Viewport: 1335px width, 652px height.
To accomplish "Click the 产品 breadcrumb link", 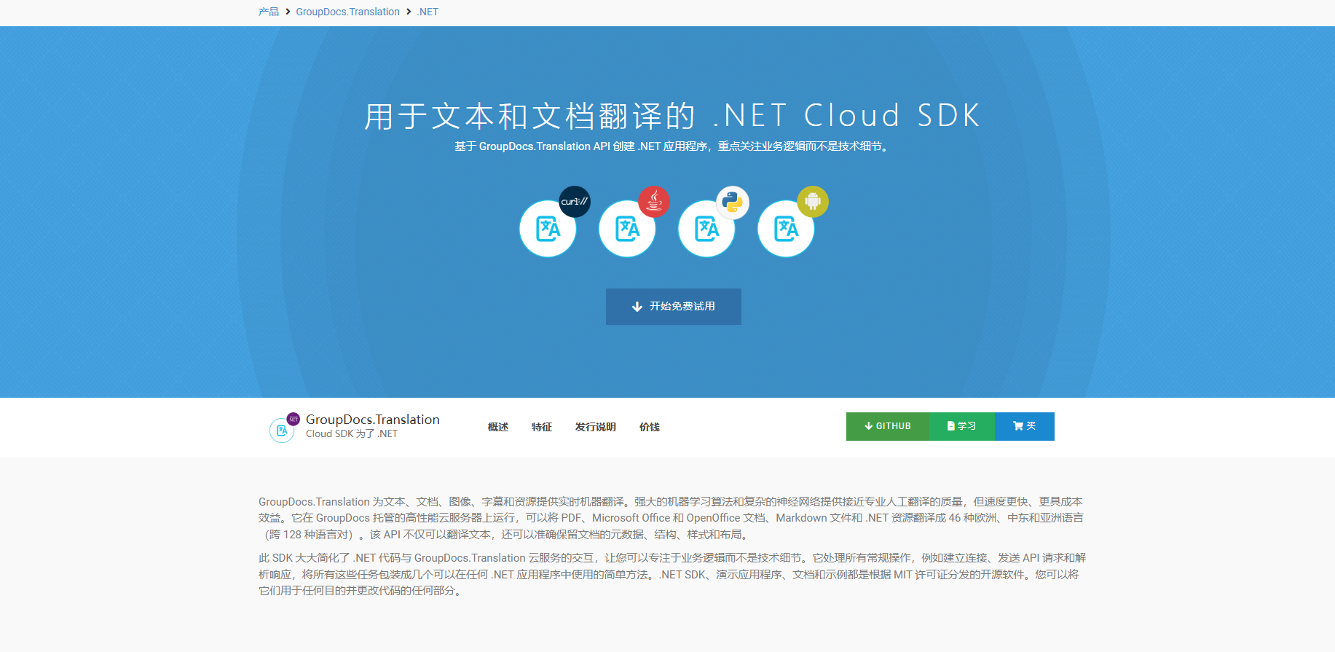I will click(269, 12).
